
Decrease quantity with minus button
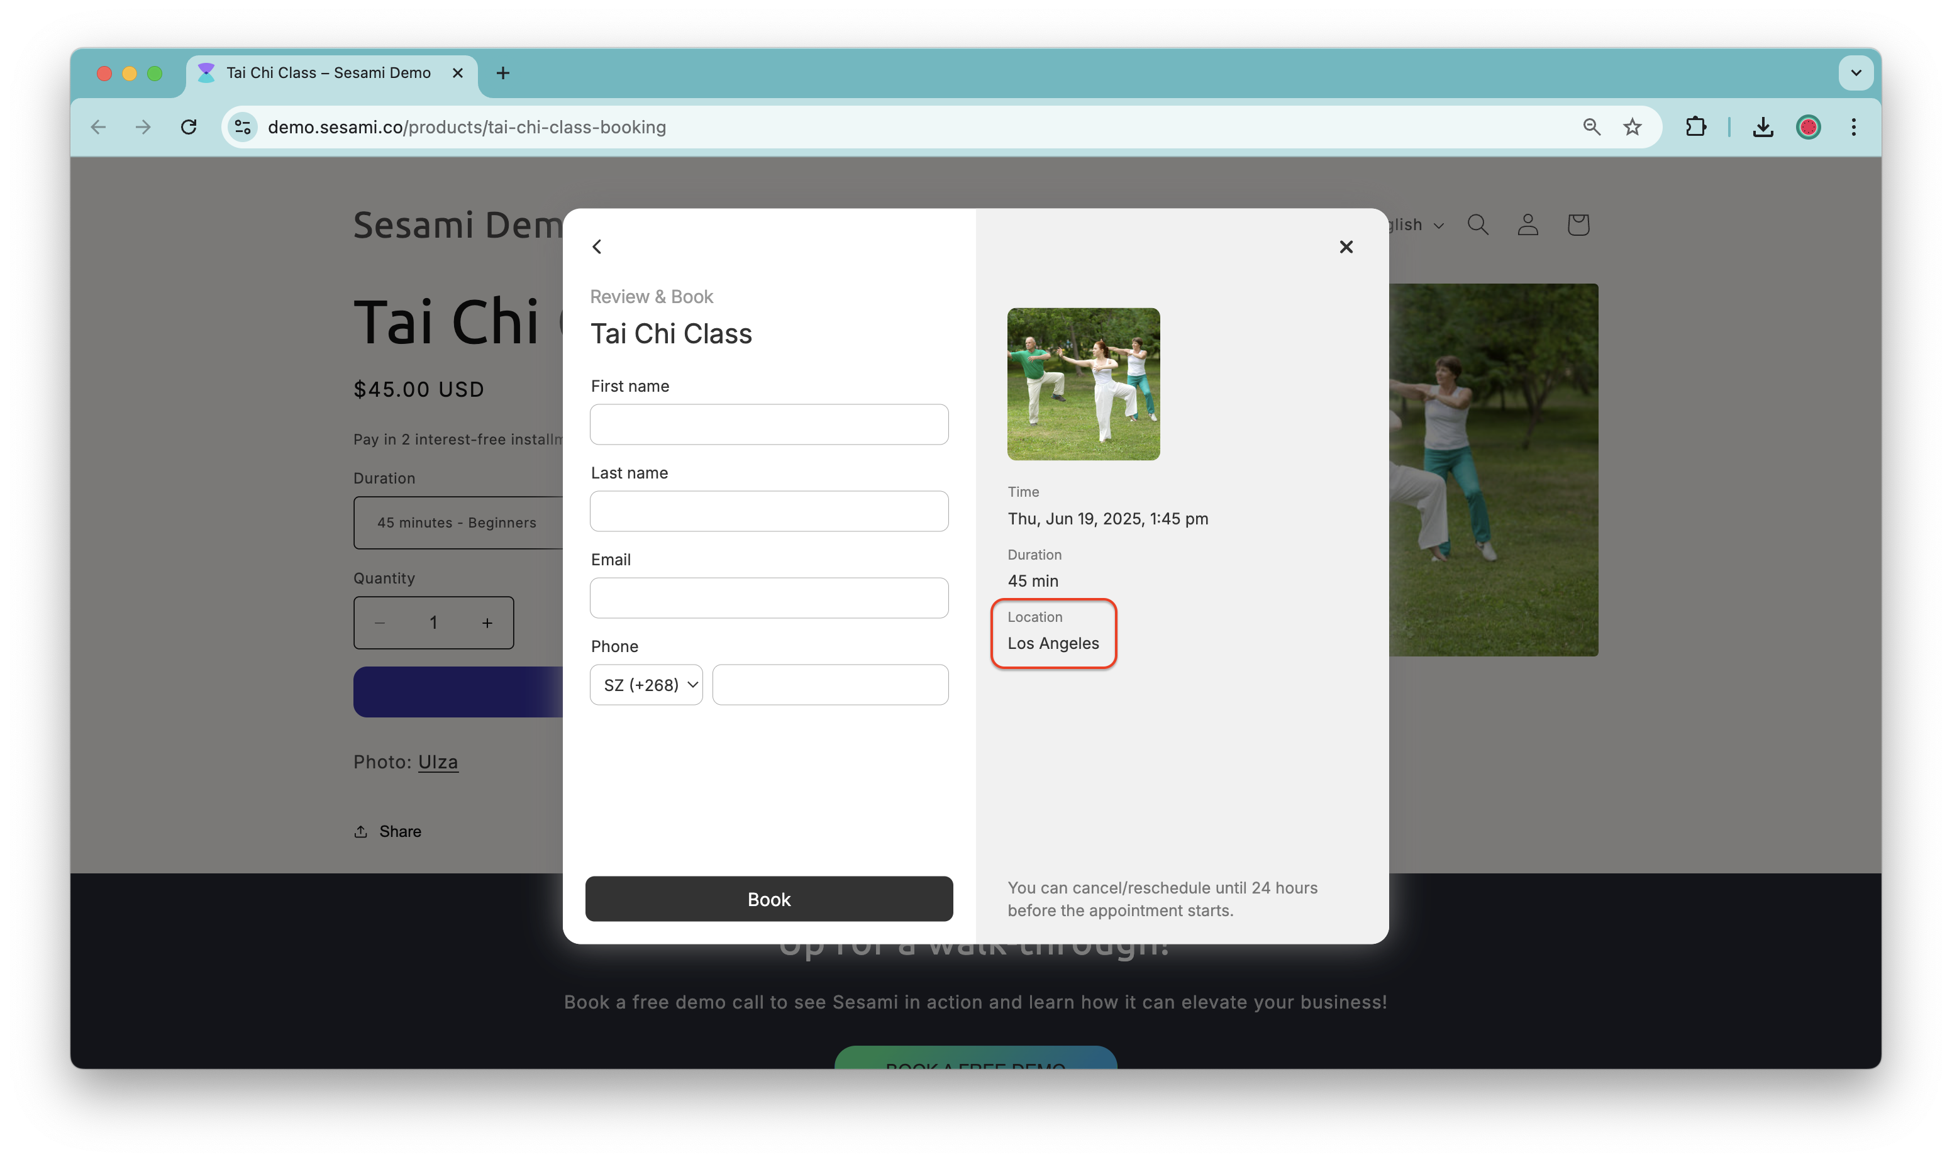pyautogui.click(x=380, y=622)
